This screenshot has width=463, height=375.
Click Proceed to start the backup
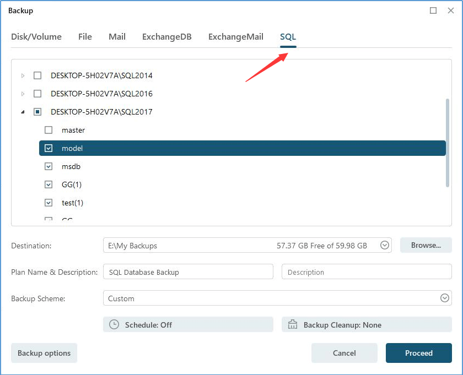click(x=418, y=353)
